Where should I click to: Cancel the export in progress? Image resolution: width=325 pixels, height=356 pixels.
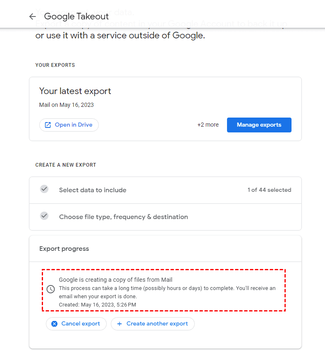(x=76, y=324)
